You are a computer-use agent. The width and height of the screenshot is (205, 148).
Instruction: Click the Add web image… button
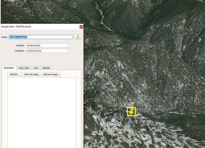click(x=32, y=74)
